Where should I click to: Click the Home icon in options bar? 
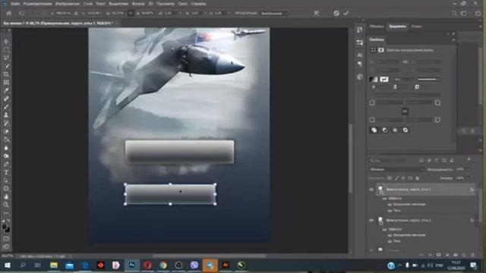(x=8, y=14)
